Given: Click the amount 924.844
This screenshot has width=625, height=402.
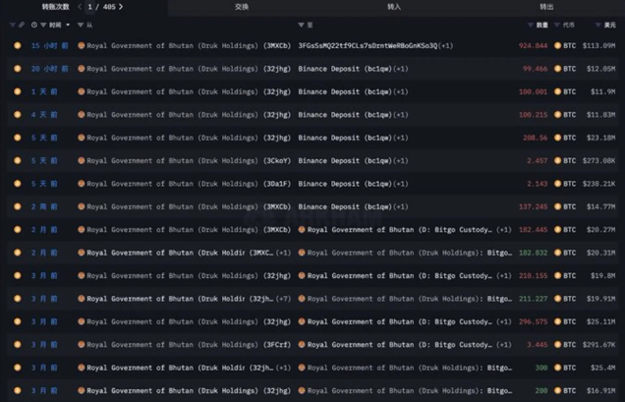Looking at the screenshot, I should [533, 46].
